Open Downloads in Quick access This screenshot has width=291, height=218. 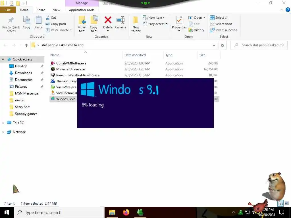point(23,73)
